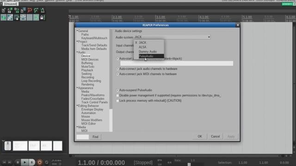Screen dimensions: 296x166
Task: Go to project end in transport
Action: click(x=10, y=162)
